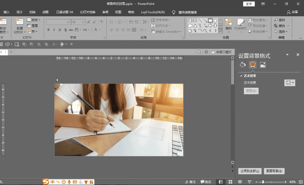Open the 动画 Animations tab
304x185 pixels.
tap(45, 12)
